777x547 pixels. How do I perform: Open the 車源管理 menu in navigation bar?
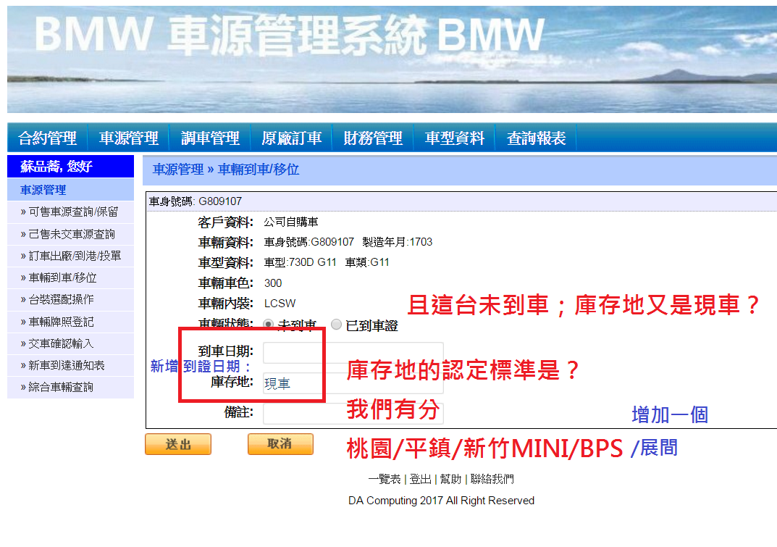(x=128, y=138)
